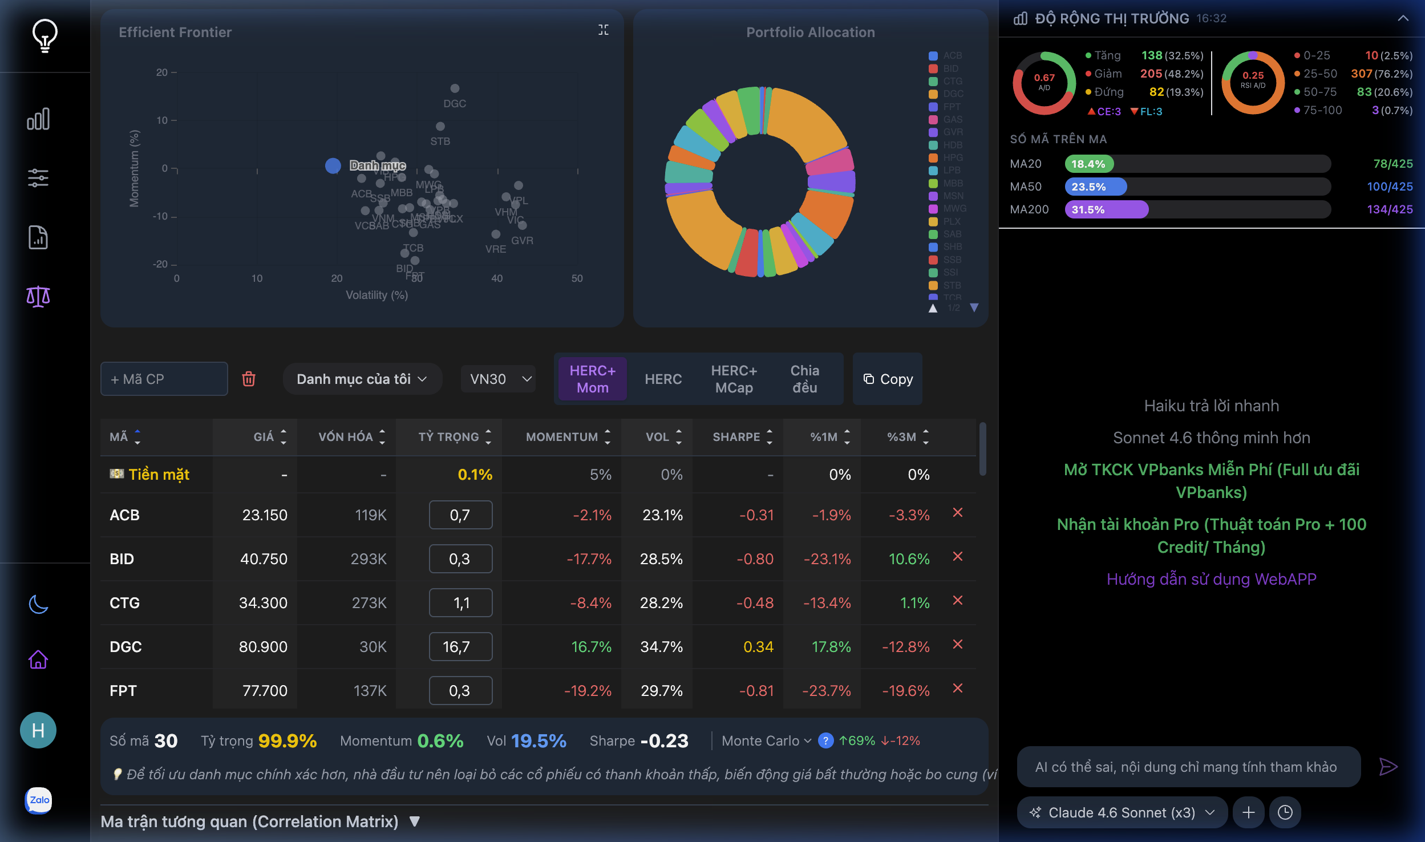Open the filter sliders sidebar icon
Screen dimensions: 1425x842
pyautogui.click(x=38, y=178)
